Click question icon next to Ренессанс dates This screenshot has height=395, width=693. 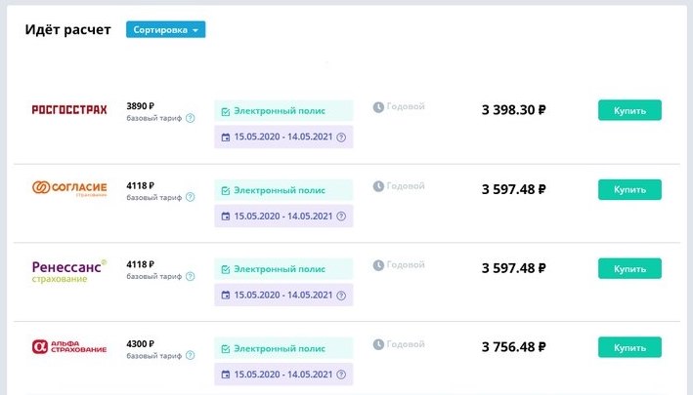[341, 296]
